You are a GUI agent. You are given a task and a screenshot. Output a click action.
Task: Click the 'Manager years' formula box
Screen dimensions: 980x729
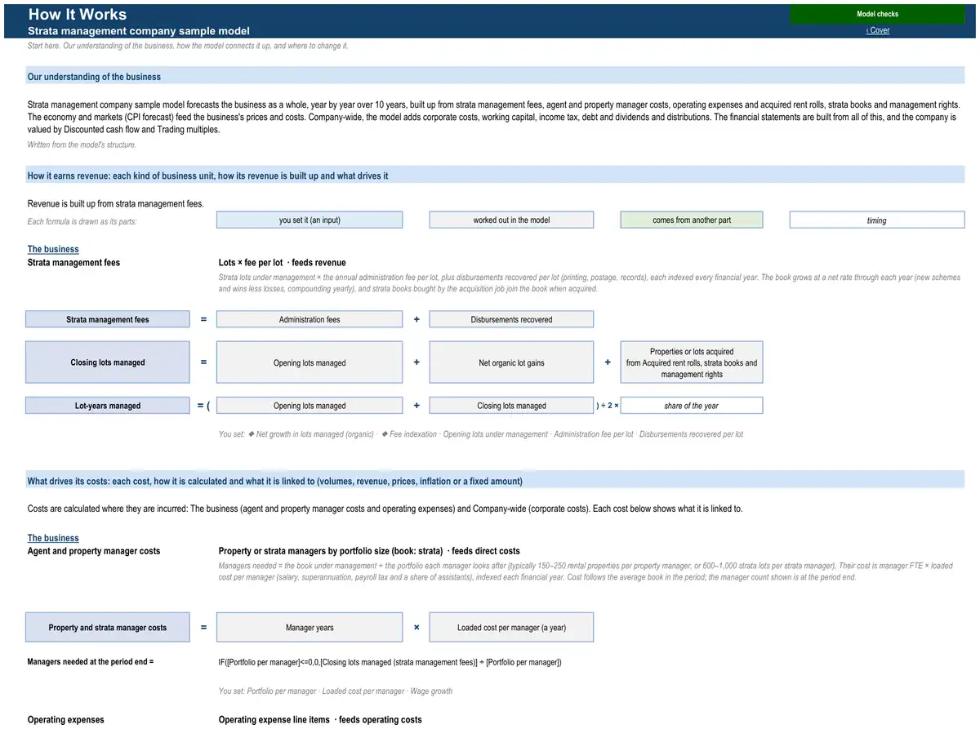pyautogui.click(x=310, y=627)
